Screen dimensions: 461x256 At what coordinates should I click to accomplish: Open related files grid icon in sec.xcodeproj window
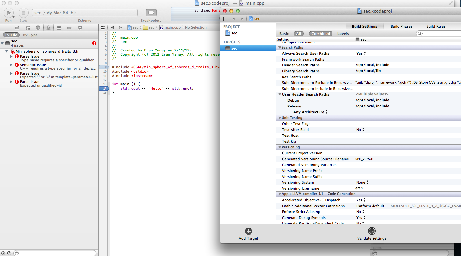click(x=224, y=19)
